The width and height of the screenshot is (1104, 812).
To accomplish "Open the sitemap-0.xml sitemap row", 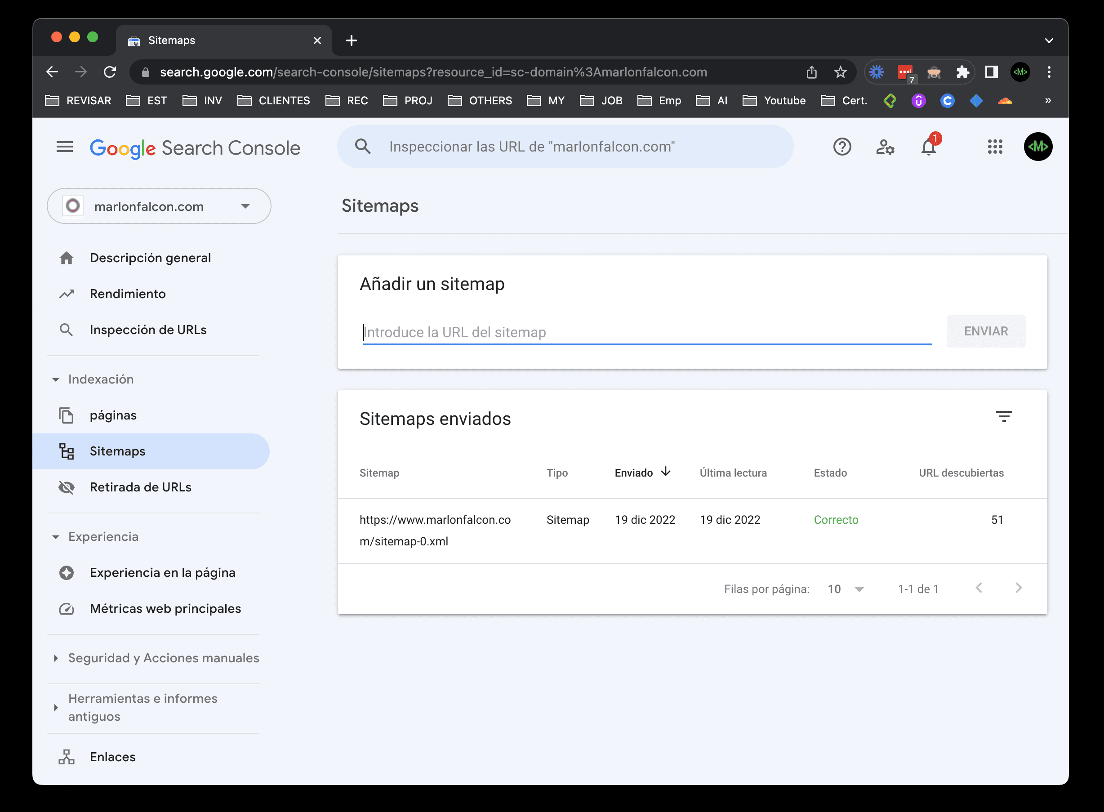I will [692, 531].
